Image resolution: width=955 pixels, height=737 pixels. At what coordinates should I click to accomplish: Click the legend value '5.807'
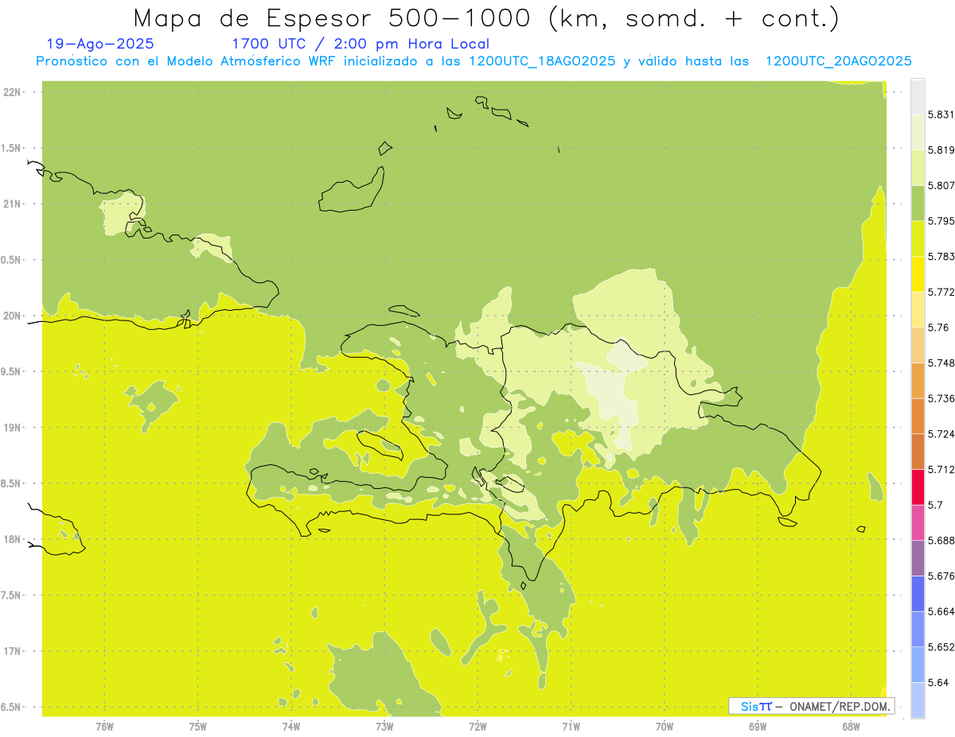click(x=941, y=185)
